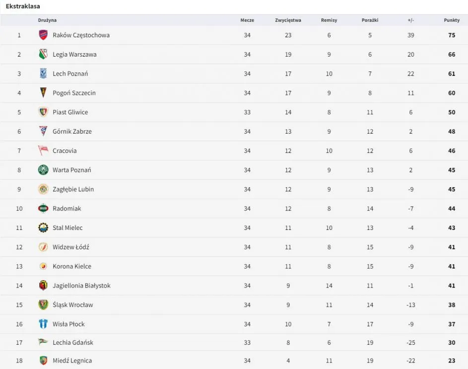Sort table by Punkty column header
The image size is (468, 369).
452,20
